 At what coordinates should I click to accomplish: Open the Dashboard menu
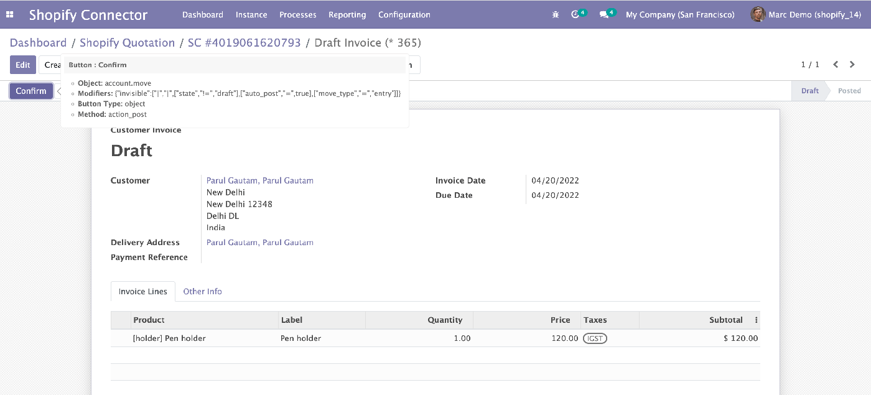pos(203,14)
